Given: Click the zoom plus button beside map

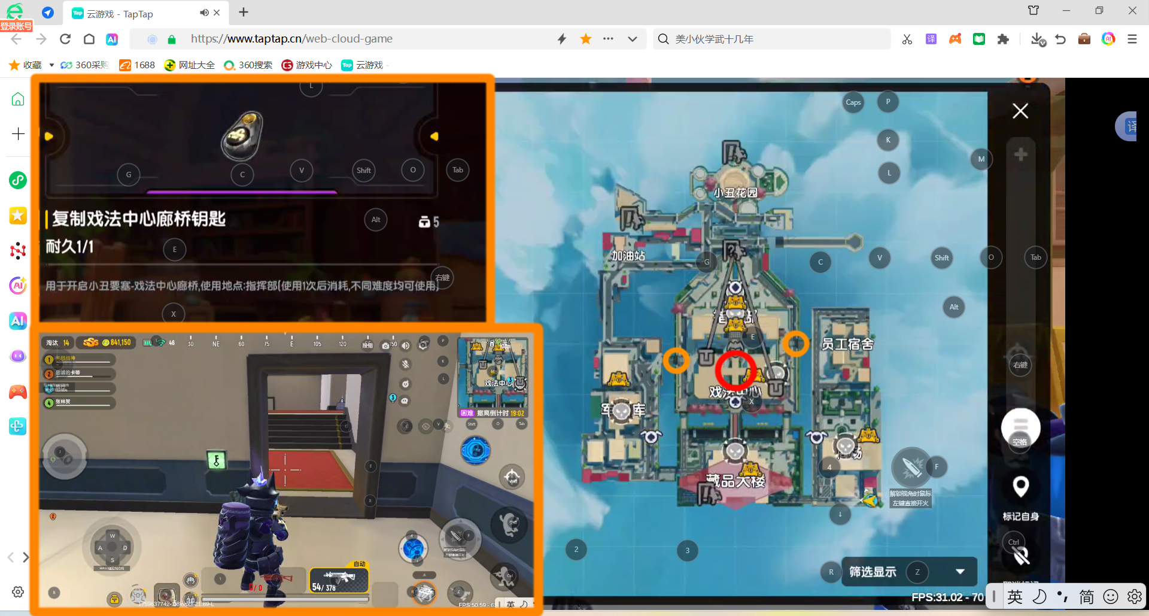Looking at the screenshot, I should click(x=1020, y=154).
